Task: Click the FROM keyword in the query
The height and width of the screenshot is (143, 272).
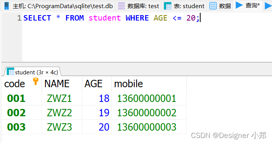Action: tap(74, 18)
